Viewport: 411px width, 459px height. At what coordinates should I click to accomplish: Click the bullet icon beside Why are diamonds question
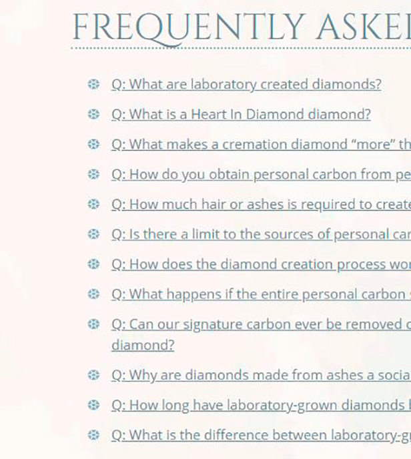[93, 375]
